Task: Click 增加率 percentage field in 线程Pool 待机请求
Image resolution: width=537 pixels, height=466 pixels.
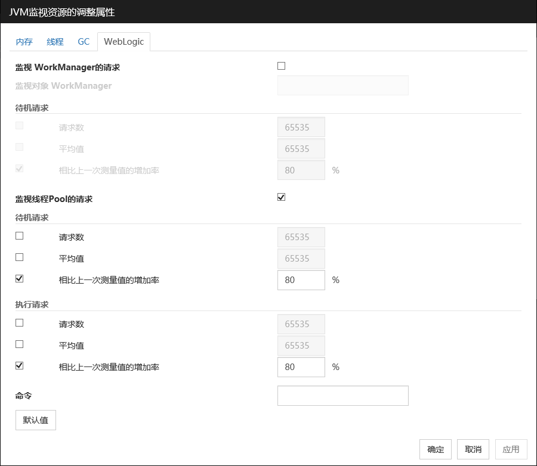Action: tap(301, 280)
